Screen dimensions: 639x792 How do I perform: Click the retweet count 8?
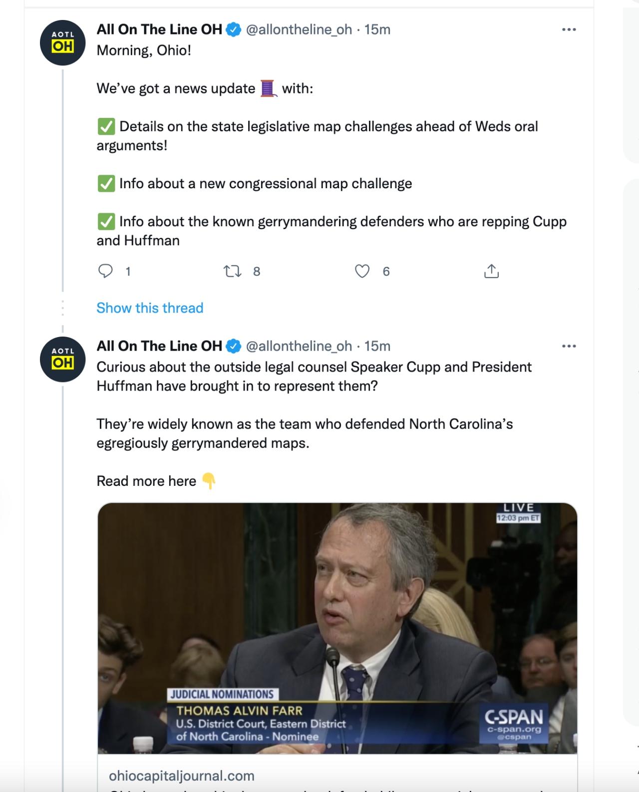[257, 271]
